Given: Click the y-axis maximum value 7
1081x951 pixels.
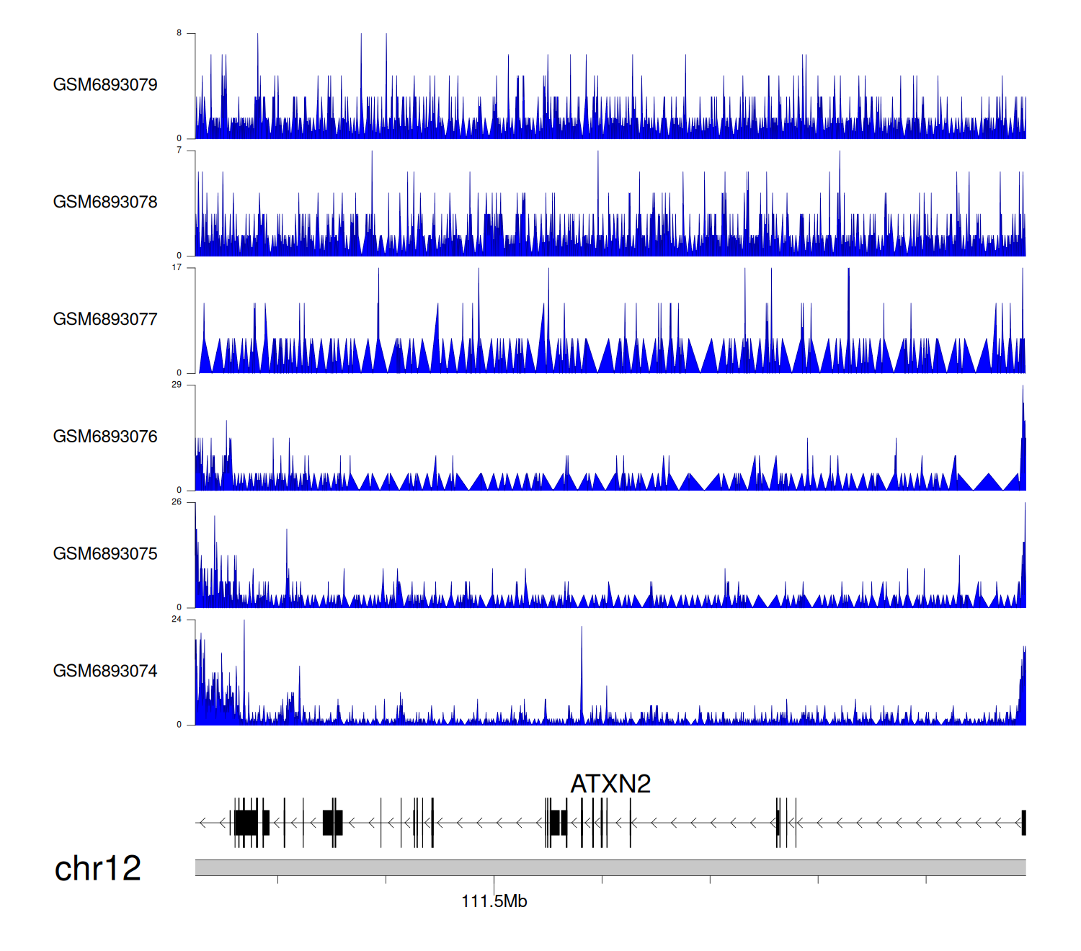Looking at the screenshot, I should point(179,151).
